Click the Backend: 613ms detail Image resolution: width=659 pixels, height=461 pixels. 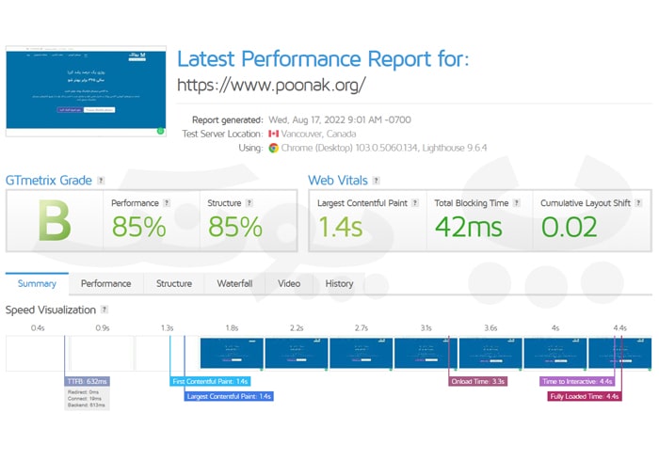[87, 405]
